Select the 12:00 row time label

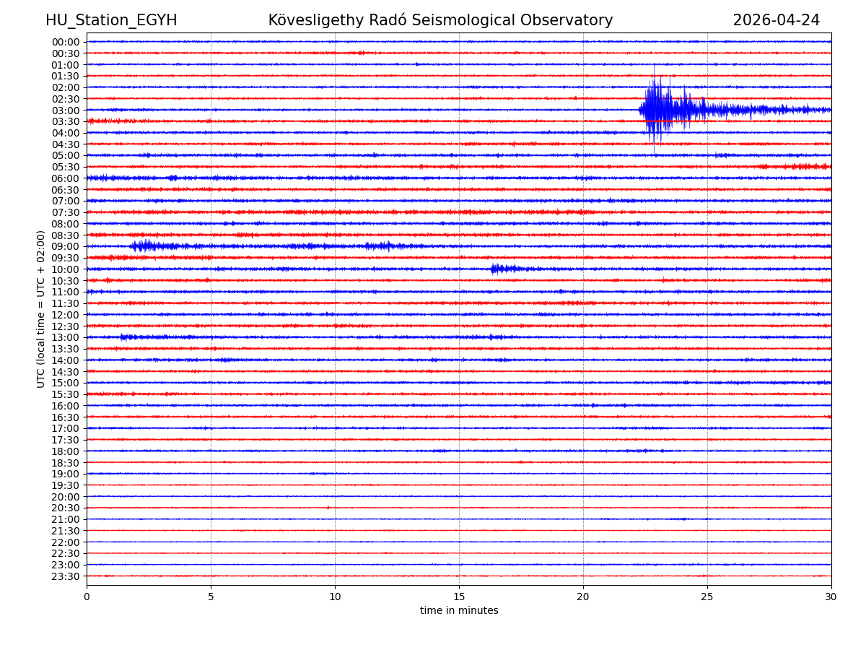[66, 315]
